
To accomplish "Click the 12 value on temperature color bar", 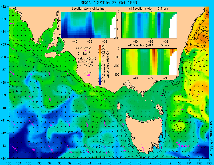I will point(104,81).
